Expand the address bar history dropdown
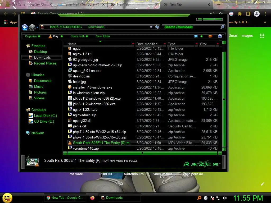This screenshot has height=203, width=271. pos(151,27)
